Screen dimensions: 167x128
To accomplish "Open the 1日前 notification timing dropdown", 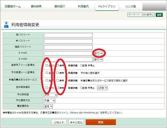I will (x=102, y=88).
